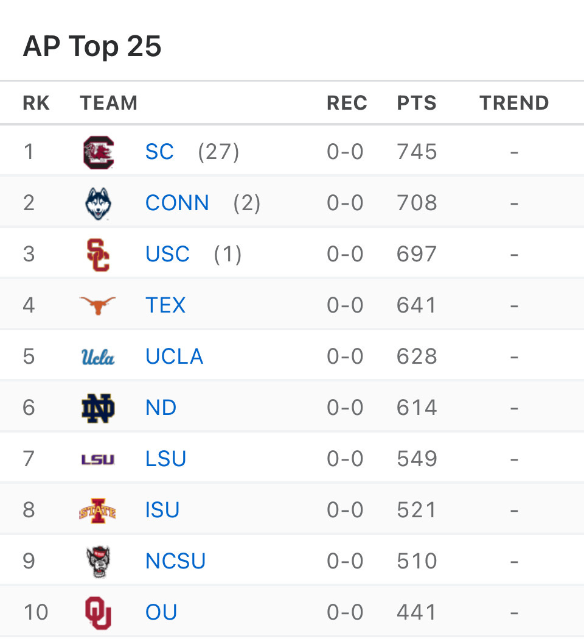
Task: Open the ND team link
Action: coord(161,408)
